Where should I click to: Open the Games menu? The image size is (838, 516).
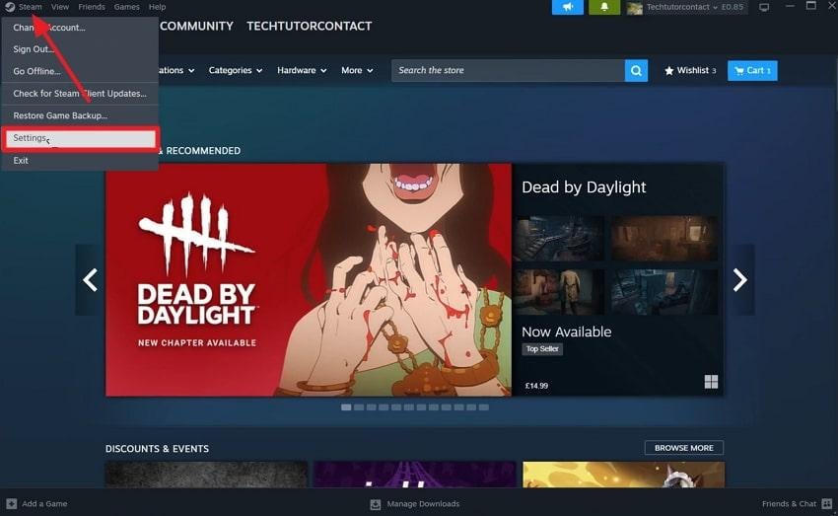[126, 7]
